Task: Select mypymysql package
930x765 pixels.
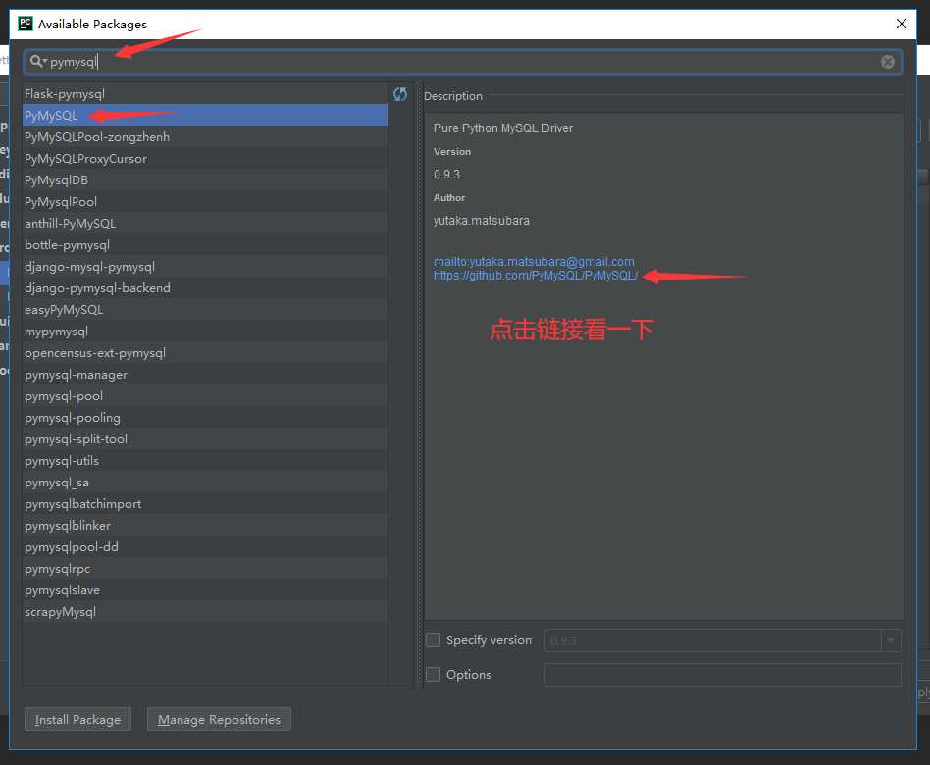Action: click(x=205, y=331)
